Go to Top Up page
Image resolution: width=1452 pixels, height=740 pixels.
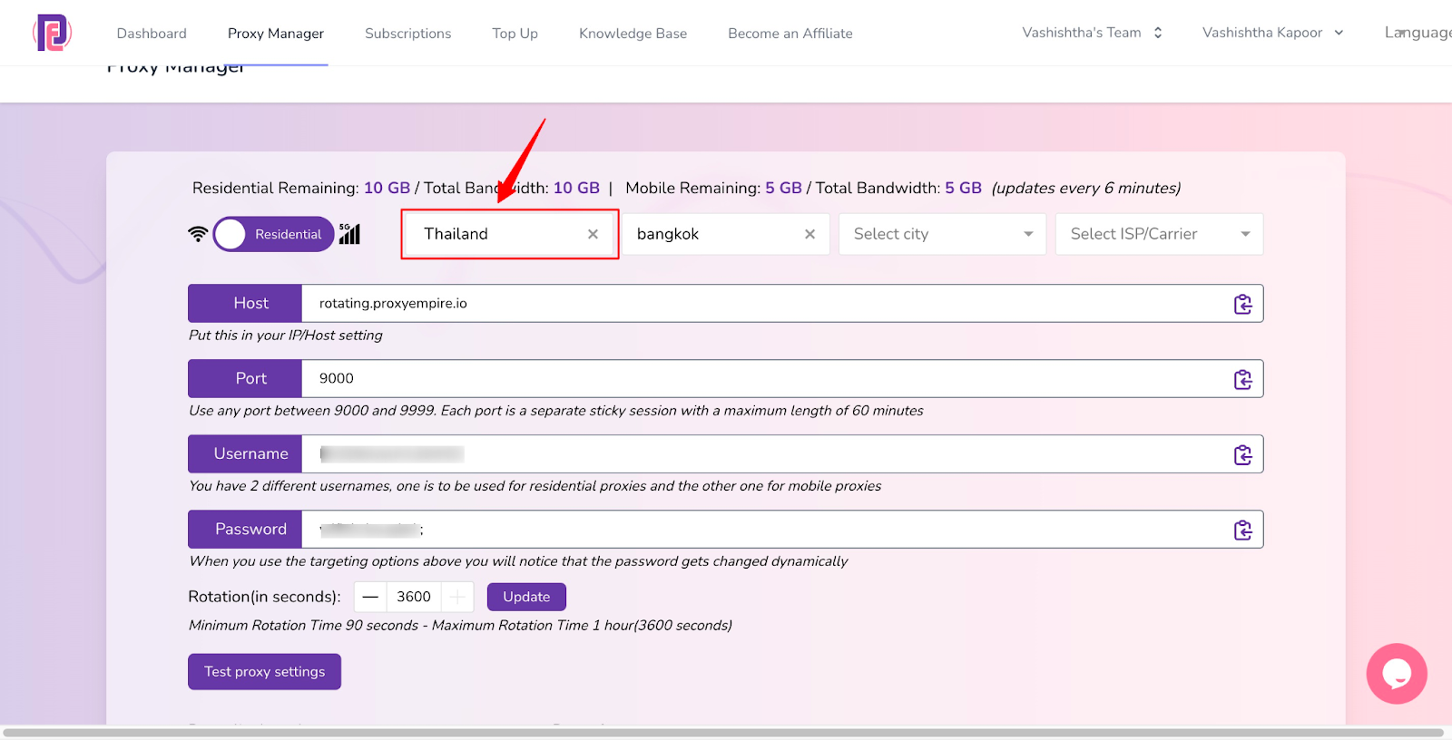[515, 34]
